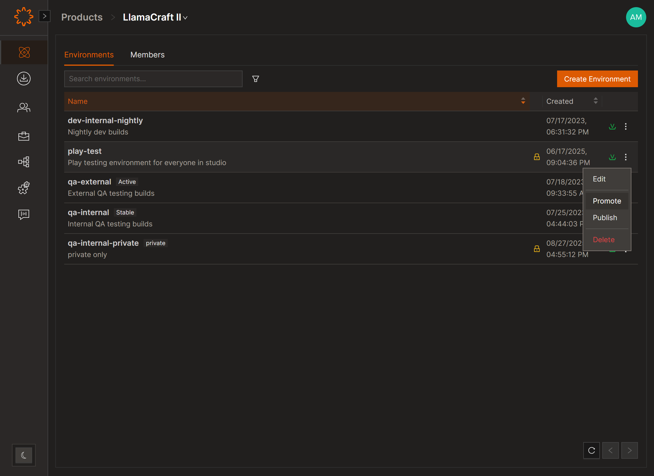Toggle dark mode moon button

24,455
